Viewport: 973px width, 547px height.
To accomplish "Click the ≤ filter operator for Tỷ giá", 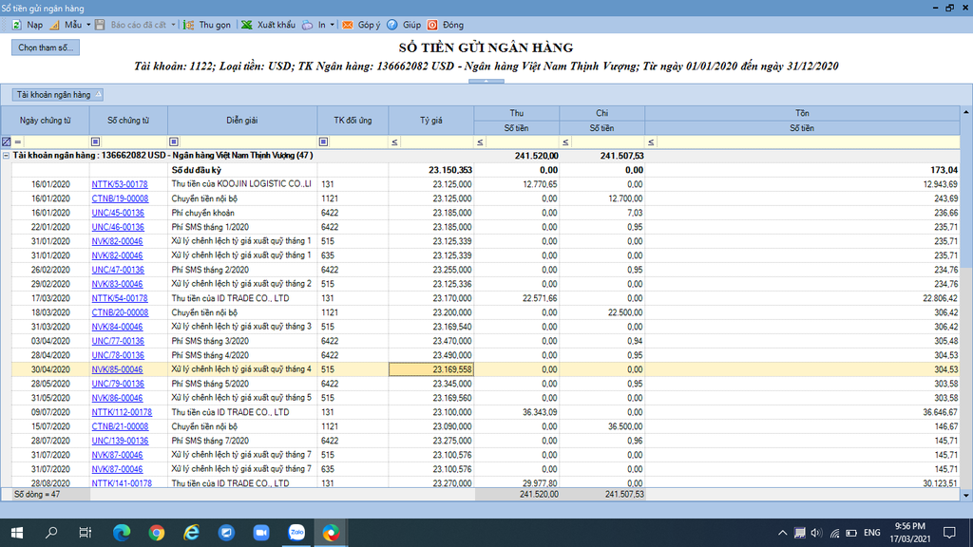I will (x=394, y=142).
